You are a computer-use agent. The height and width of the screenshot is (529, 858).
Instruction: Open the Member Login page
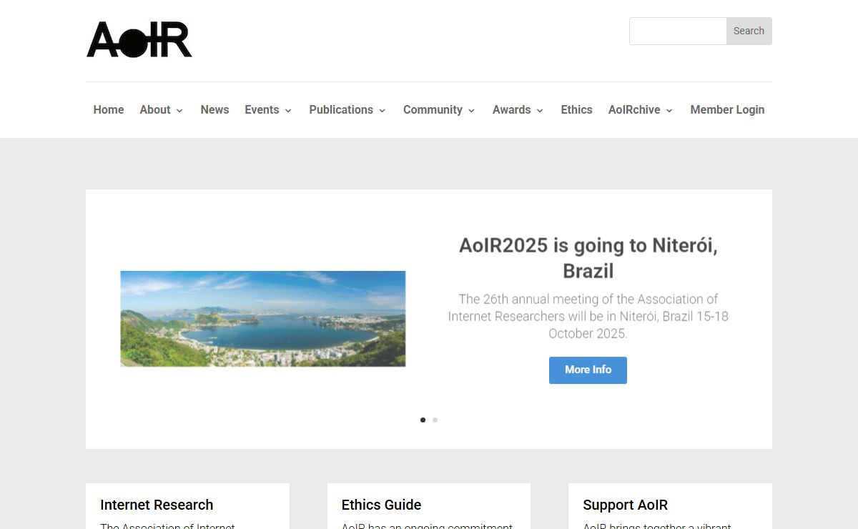coord(727,109)
